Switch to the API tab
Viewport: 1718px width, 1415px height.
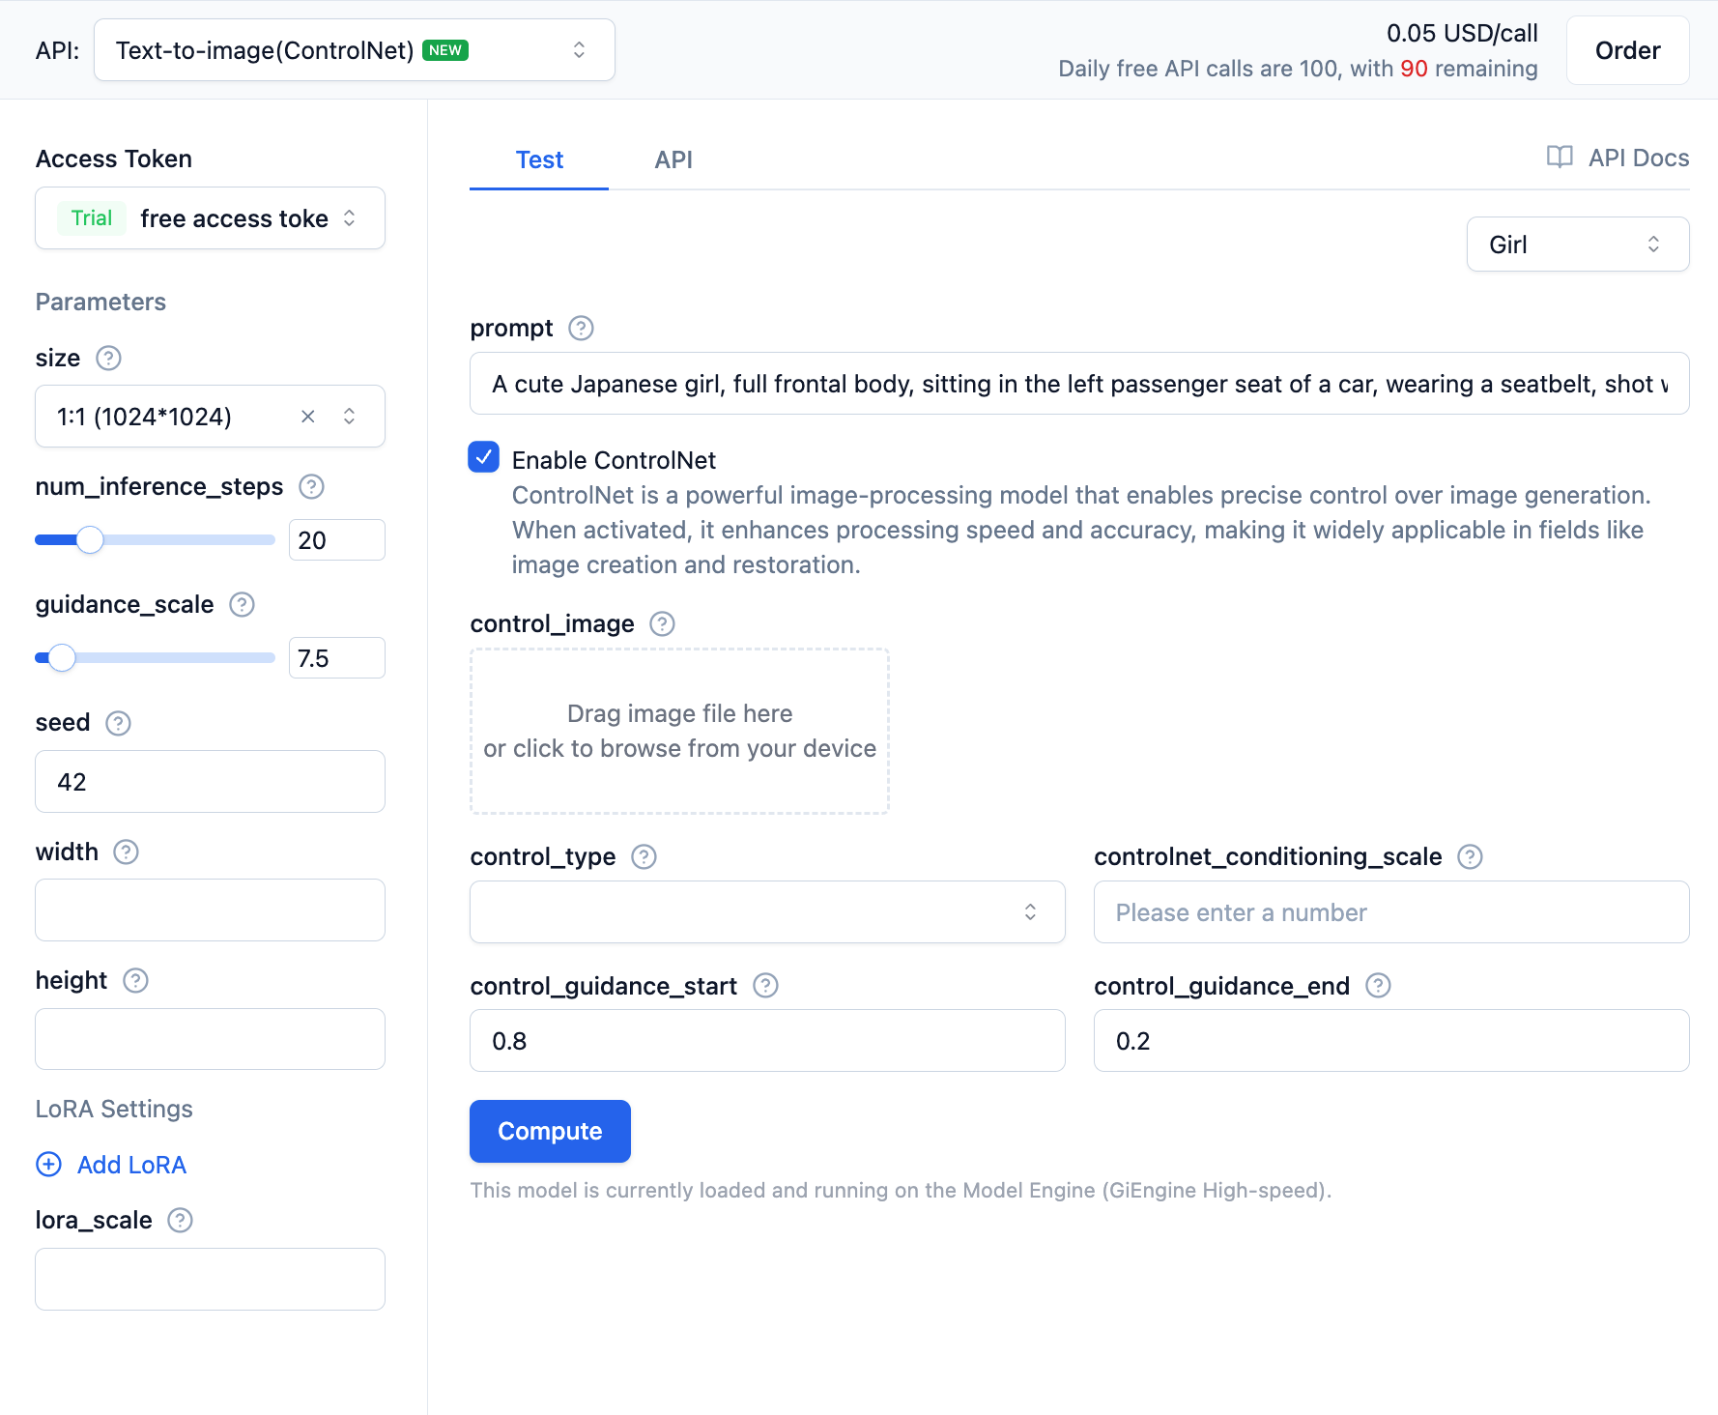tap(673, 160)
